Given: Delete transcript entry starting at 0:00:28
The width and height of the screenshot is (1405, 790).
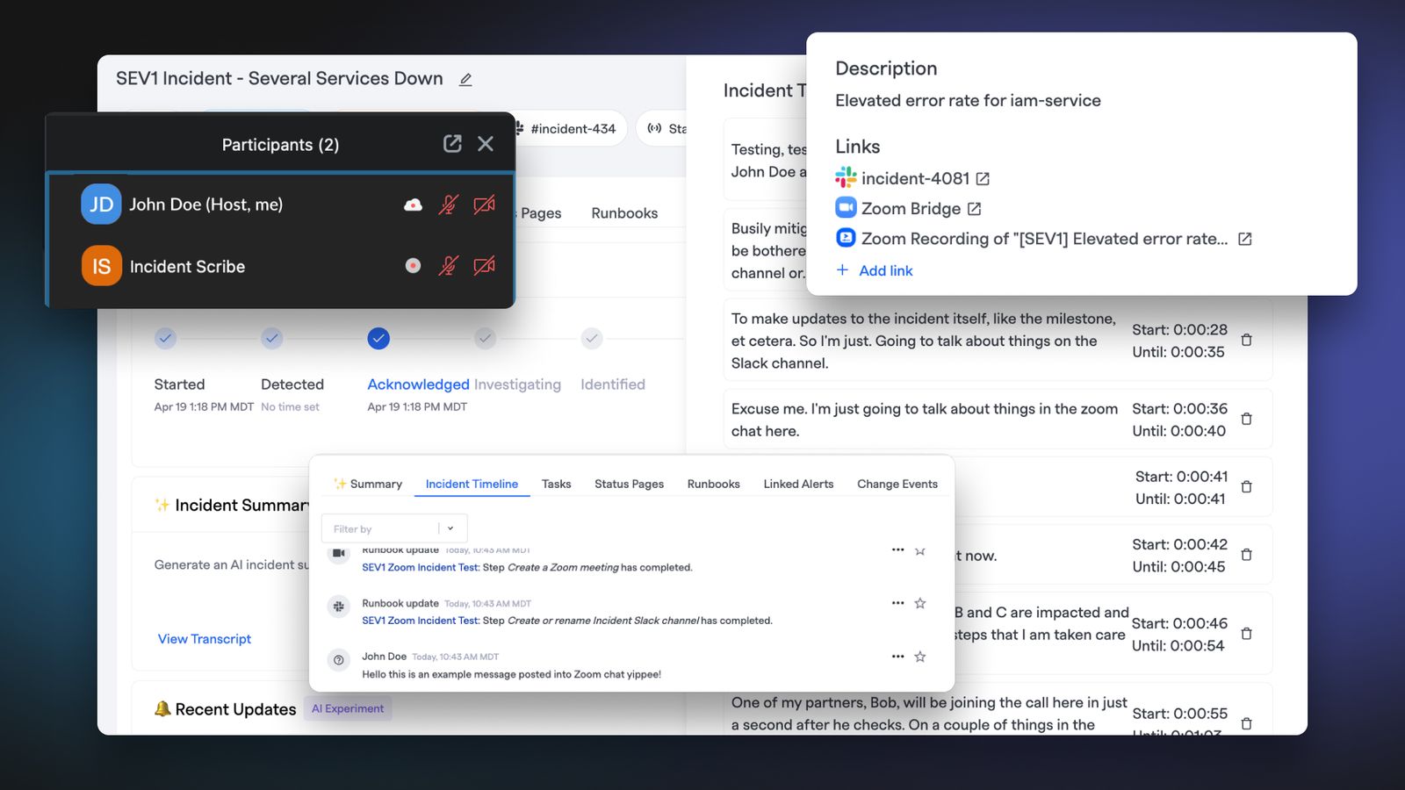Looking at the screenshot, I should (x=1246, y=341).
